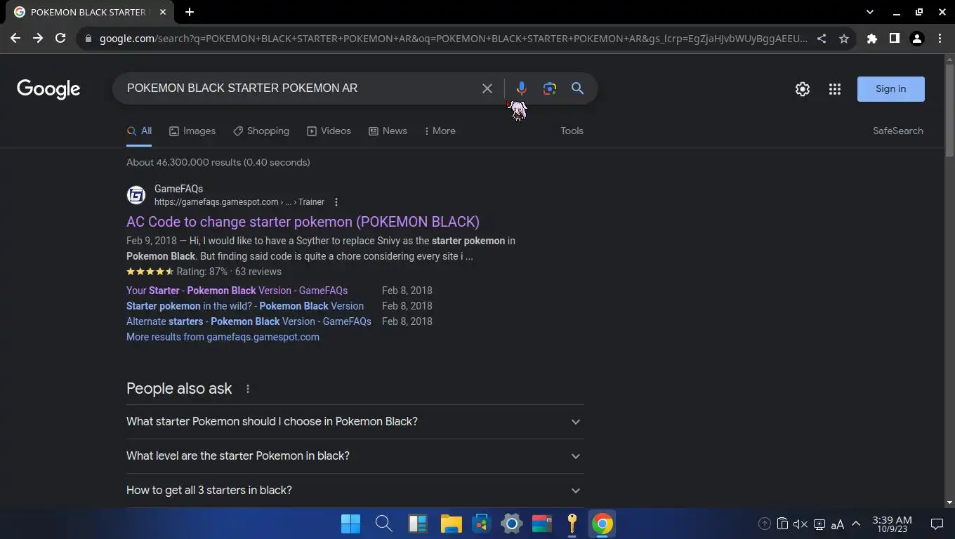
Task: Open the Settings gear app in the taskbar
Action: point(511,524)
